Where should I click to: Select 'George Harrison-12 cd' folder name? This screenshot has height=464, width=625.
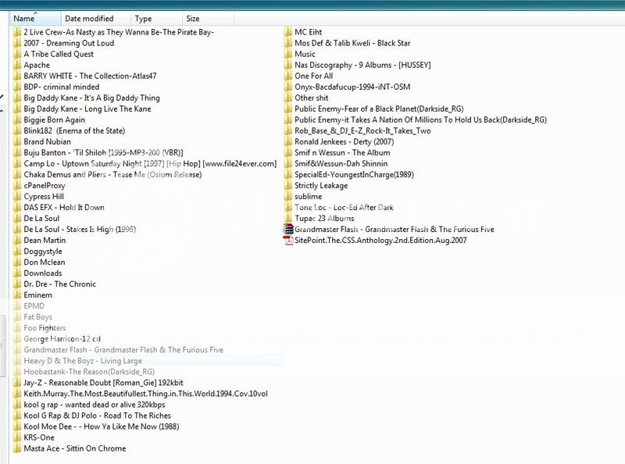coord(62,339)
